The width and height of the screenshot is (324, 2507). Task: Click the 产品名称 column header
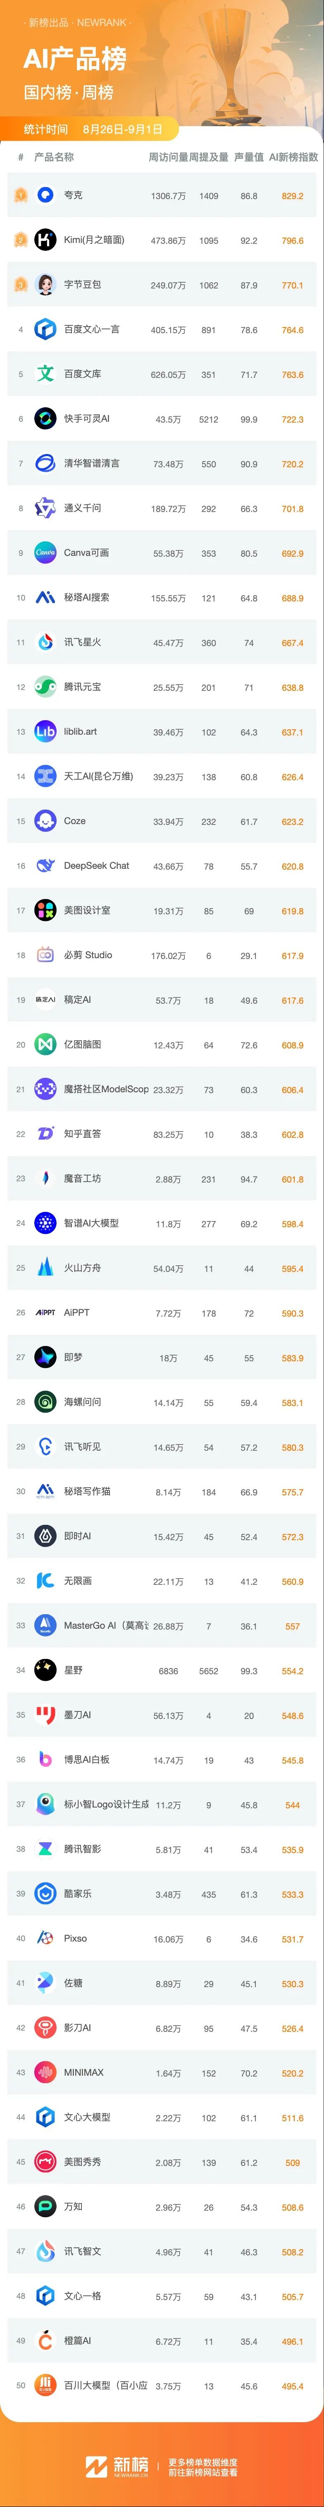(53, 157)
